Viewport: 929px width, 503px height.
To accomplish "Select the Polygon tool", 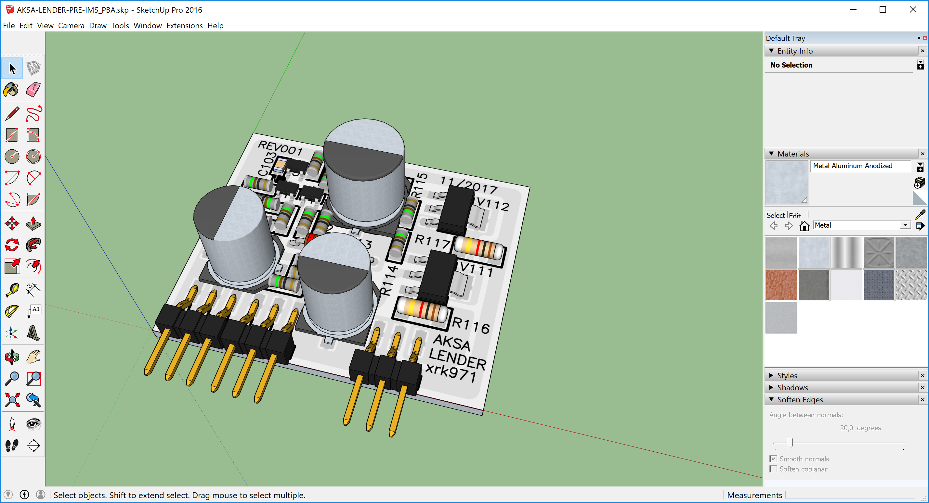I will pyautogui.click(x=33, y=157).
